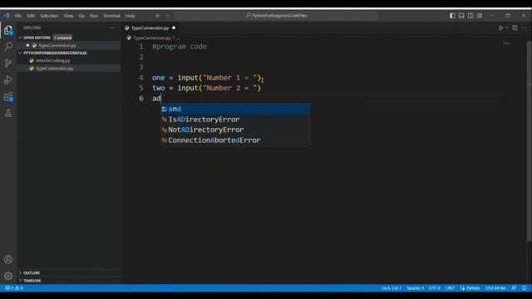The image size is (532, 299).
Task: Click the VS Code logo icon
Action: pyautogui.click(x=7, y=16)
